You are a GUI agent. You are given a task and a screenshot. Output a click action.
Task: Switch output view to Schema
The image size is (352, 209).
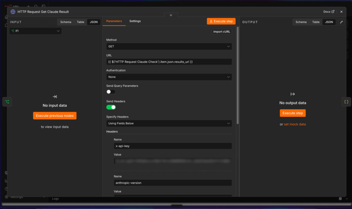click(x=301, y=22)
